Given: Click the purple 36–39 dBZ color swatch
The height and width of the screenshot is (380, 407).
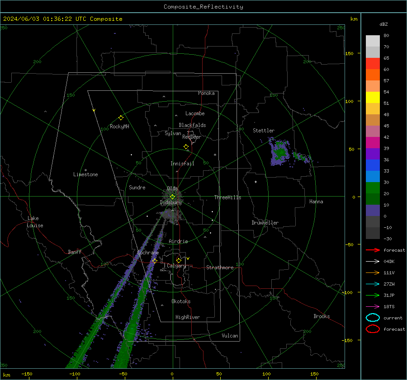Looking at the screenshot, I should pyautogui.click(x=373, y=154).
